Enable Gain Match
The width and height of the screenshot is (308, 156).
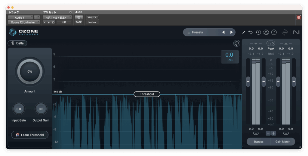tap(283, 142)
